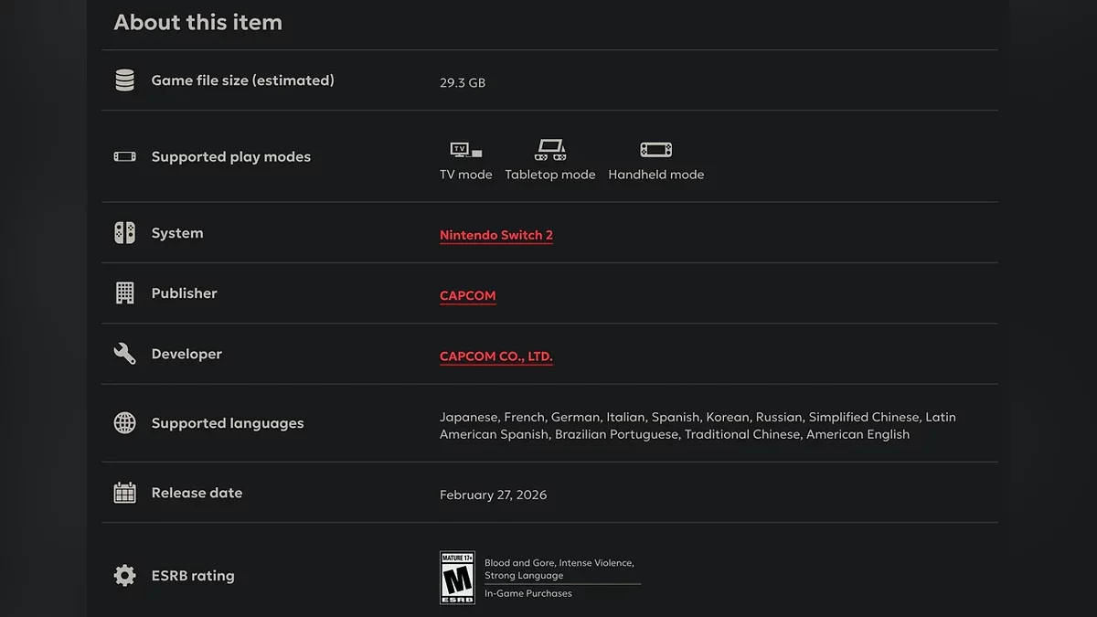Click the ESRB rating gear icon
1097x617 pixels.
(124, 576)
